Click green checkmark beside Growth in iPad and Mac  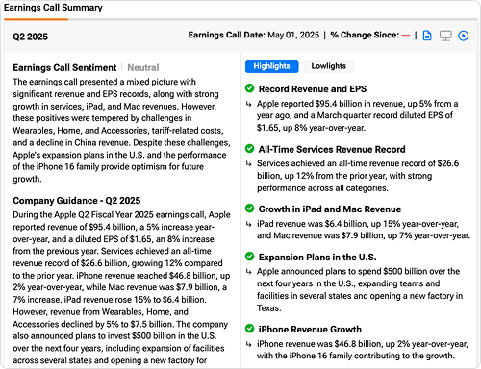coord(249,209)
